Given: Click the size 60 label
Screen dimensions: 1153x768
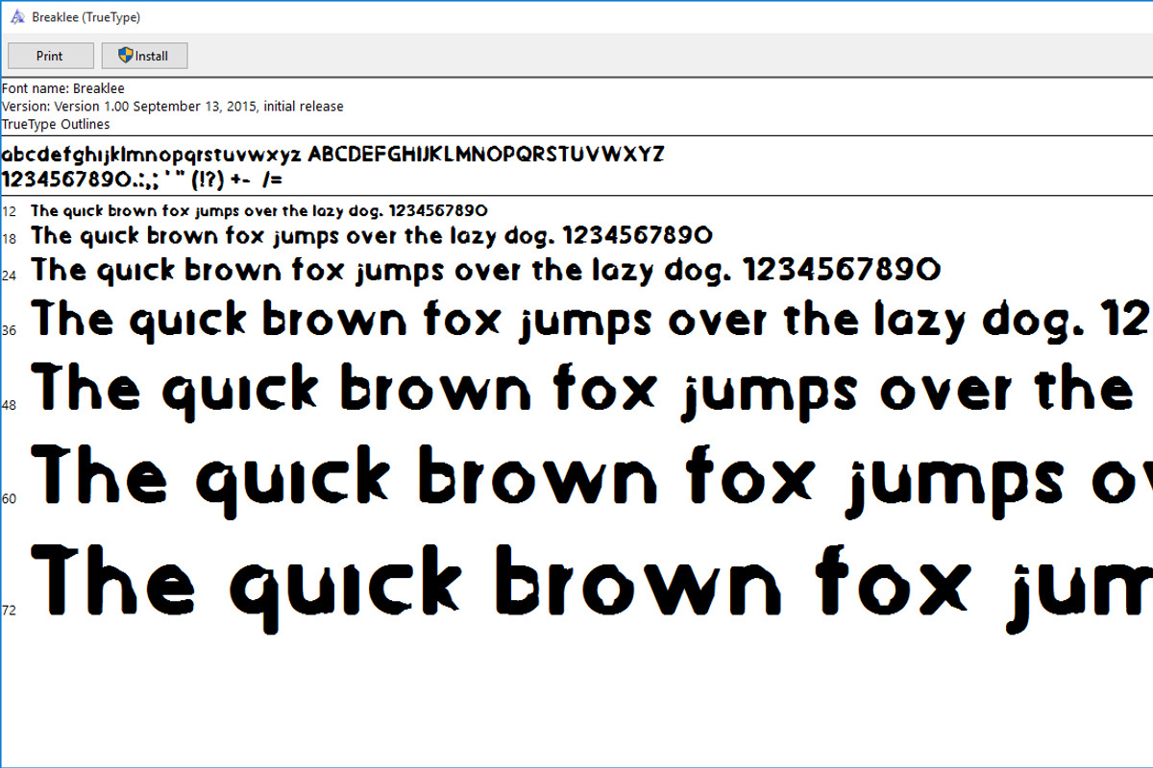Looking at the screenshot, I should click(x=10, y=498).
